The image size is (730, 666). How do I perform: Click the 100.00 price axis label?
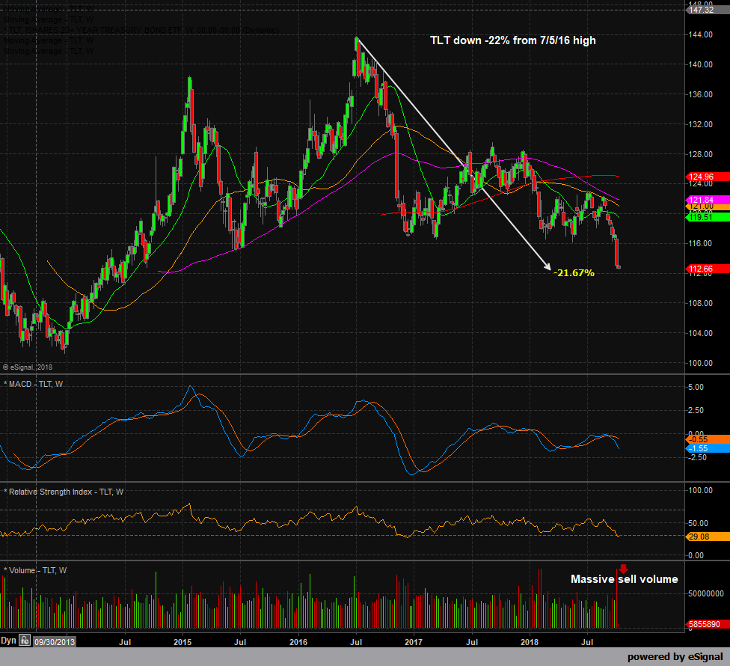(x=701, y=363)
